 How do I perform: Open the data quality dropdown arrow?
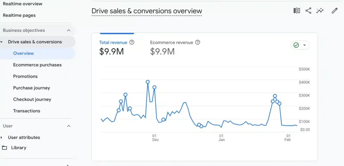[x=304, y=45]
